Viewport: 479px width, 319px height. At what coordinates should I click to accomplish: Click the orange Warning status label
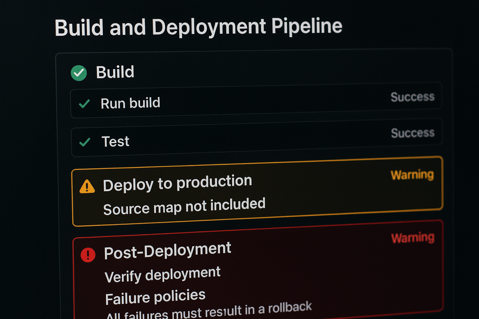click(412, 175)
